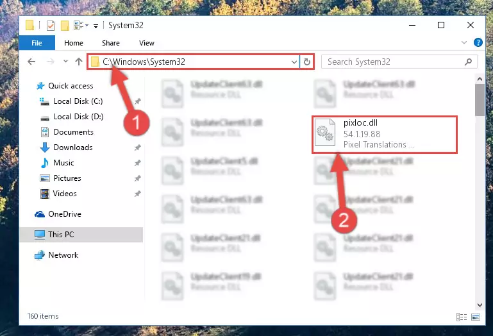The image size is (493, 336).
Task: Open Downloads in the sidebar
Action: point(73,147)
